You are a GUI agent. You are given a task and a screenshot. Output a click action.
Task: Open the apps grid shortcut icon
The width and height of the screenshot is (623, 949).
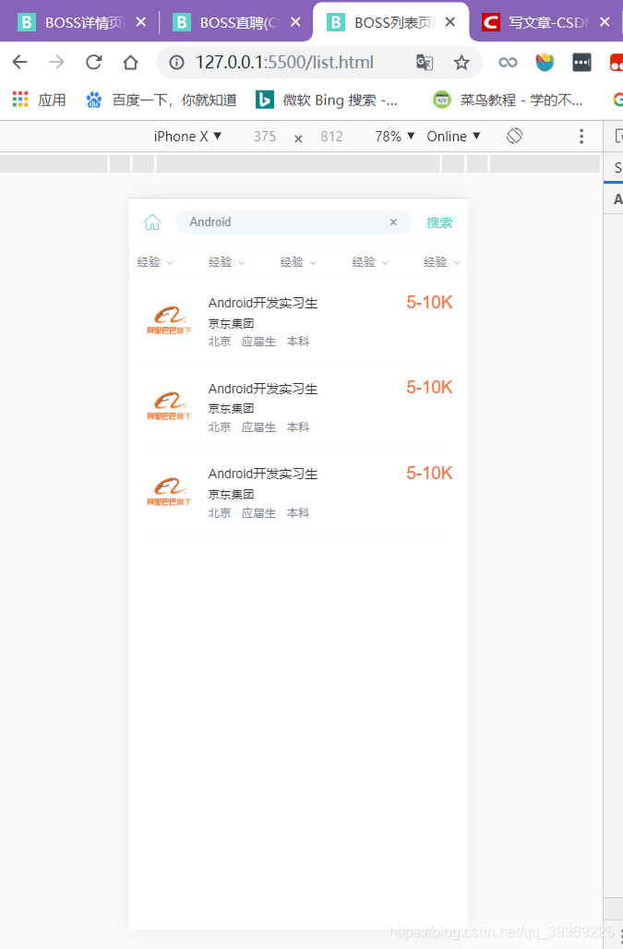[20, 100]
